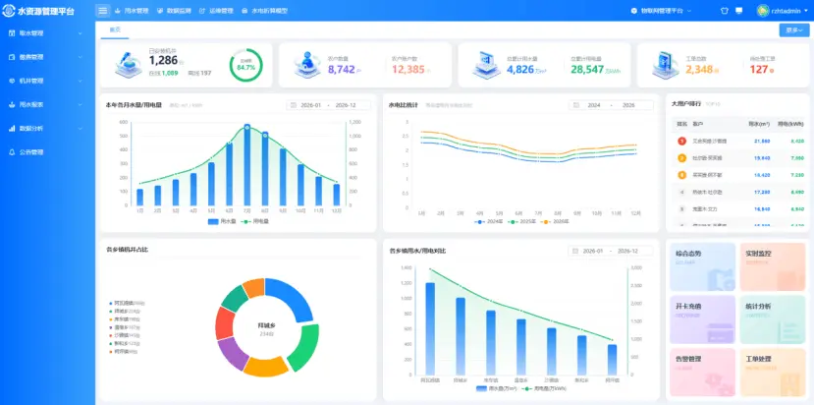Expand the 取水管理 sidebar chevron
Image resolution: width=815 pixels, height=405 pixels.
(x=81, y=33)
